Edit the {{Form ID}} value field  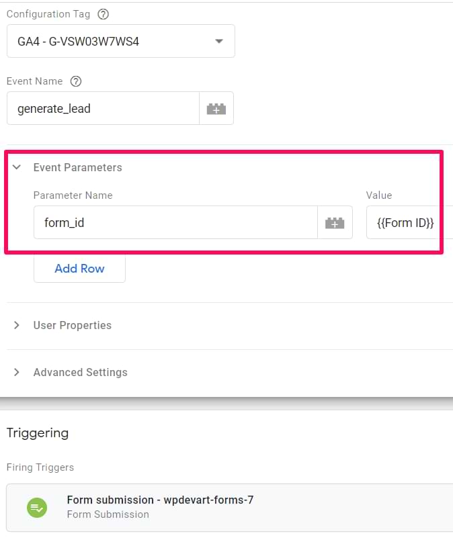tap(410, 222)
